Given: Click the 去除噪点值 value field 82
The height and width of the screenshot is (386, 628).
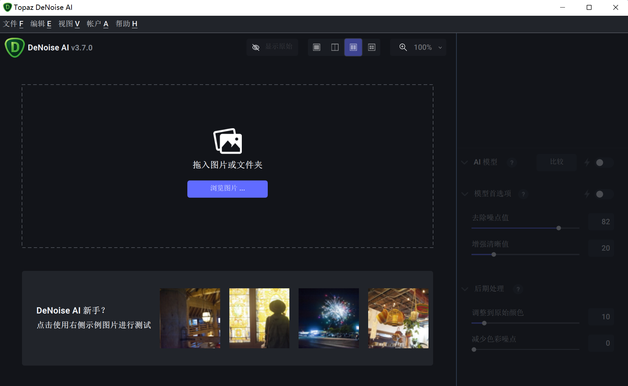Looking at the screenshot, I should tap(601, 222).
